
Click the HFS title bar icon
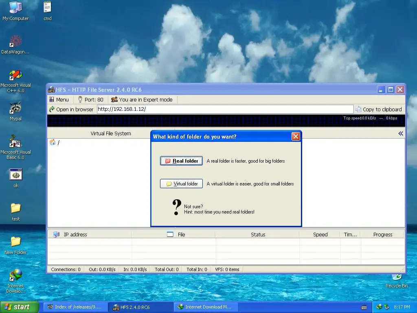pos(51,90)
